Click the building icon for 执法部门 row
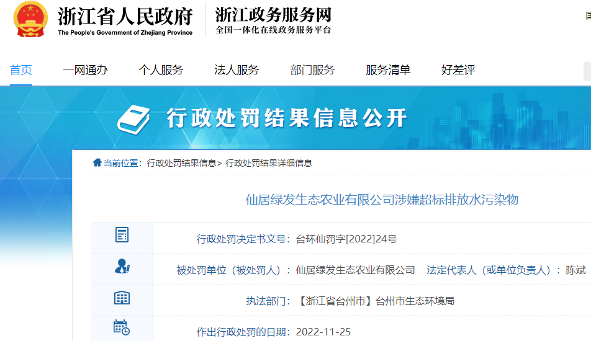Screen dimensions: 591x341 (x=122, y=298)
